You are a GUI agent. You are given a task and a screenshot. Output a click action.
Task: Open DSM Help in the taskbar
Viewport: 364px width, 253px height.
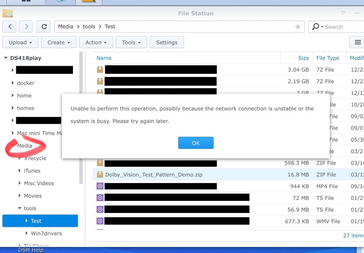pyautogui.click(x=30, y=250)
